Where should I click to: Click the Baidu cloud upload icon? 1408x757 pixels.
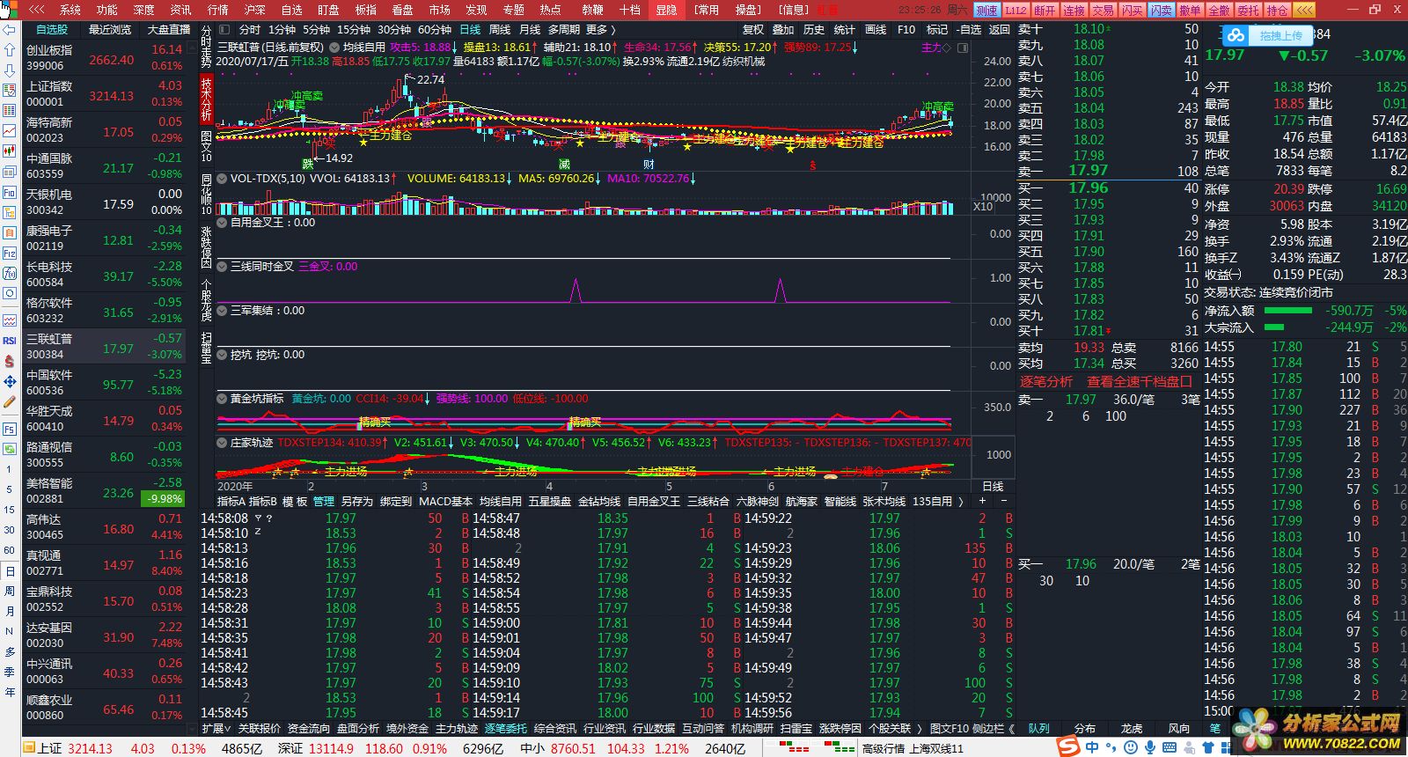pyautogui.click(x=1236, y=35)
